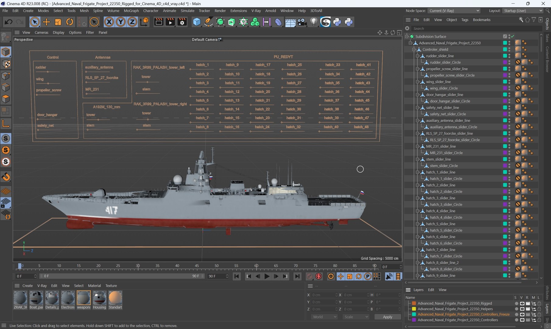This screenshot has width=551, height=329.
Task: Click the Spline Pen tool icon
Action: click(x=209, y=22)
